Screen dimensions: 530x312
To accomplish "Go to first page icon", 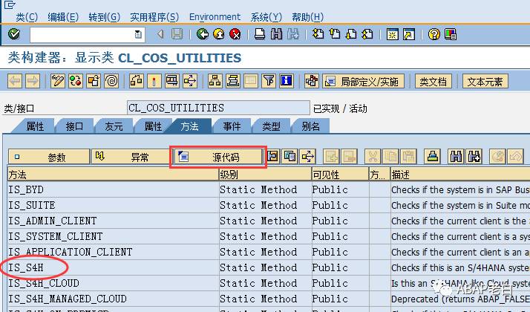I will (318, 34).
